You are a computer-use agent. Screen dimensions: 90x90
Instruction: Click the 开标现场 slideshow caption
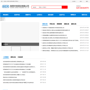pos(5,44)
